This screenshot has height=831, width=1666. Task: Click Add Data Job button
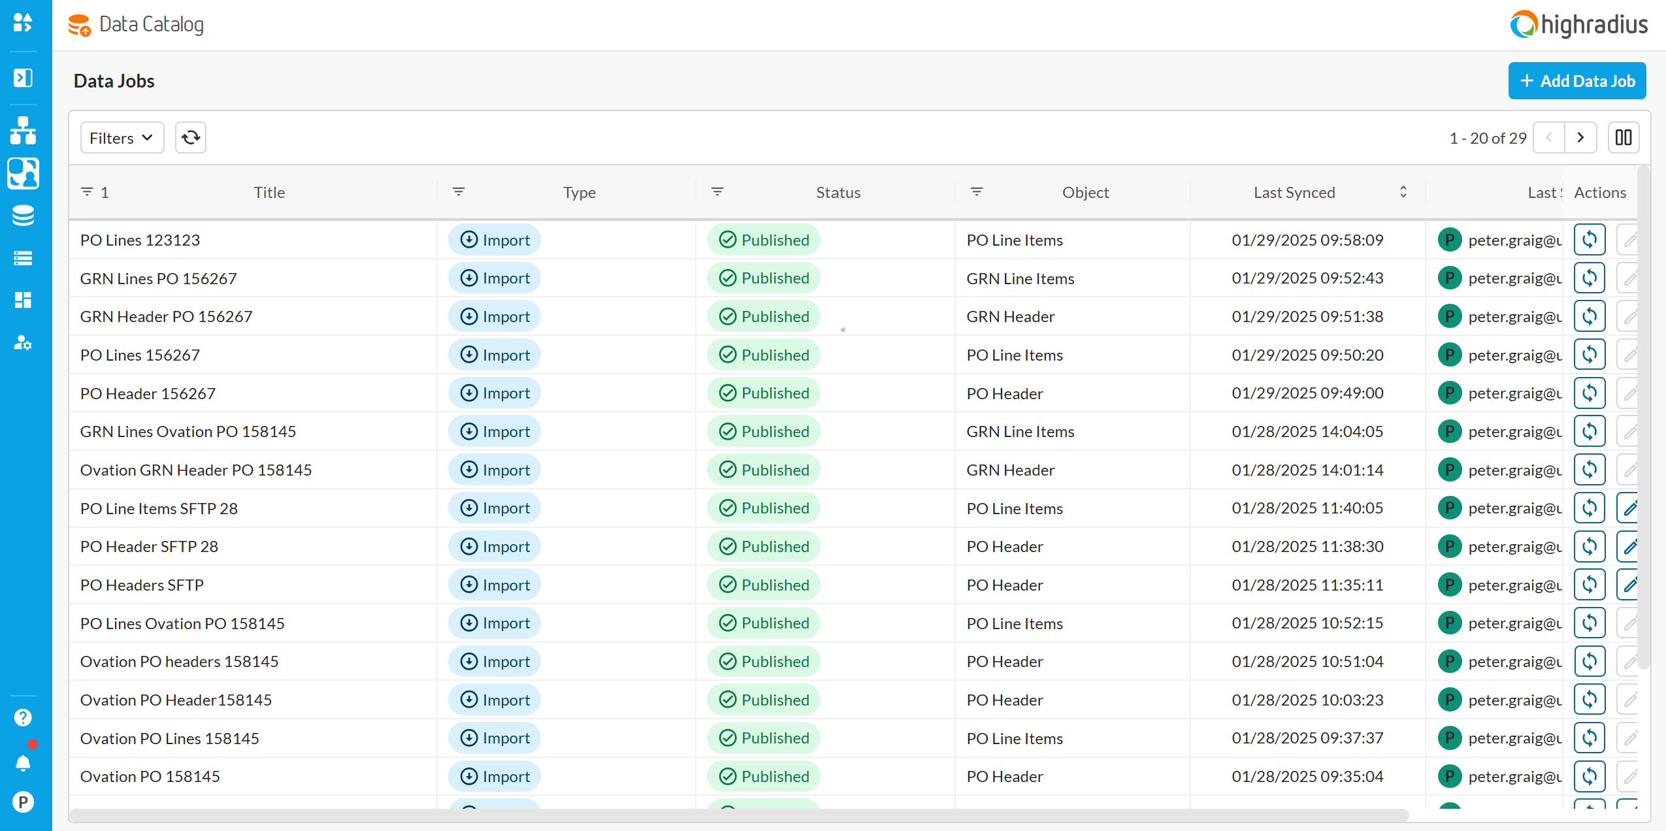point(1577,81)
